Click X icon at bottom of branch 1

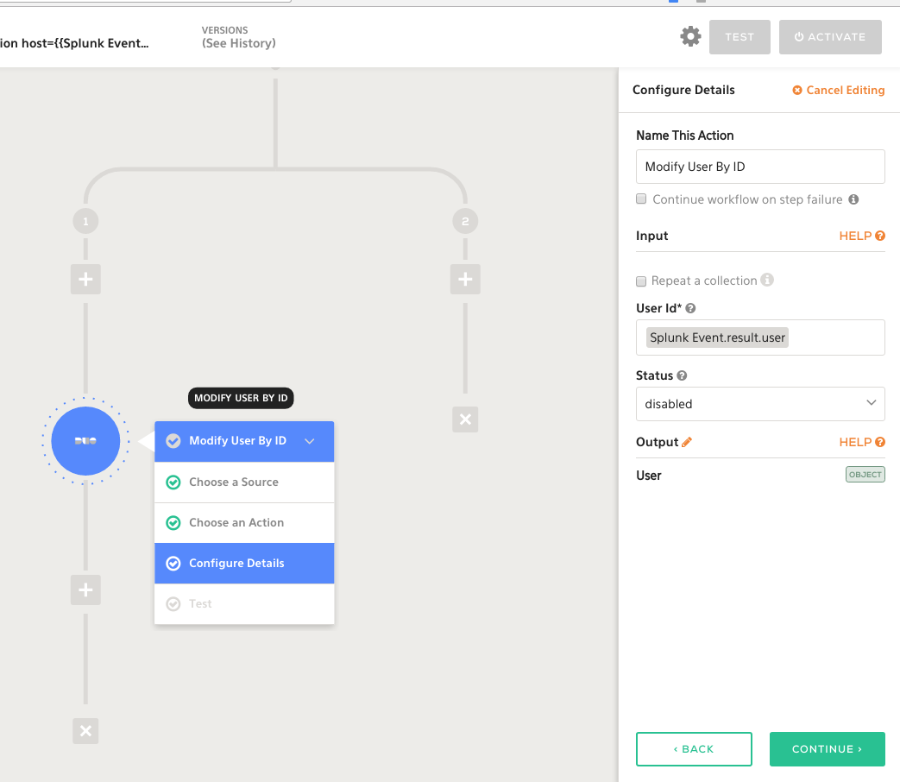(85, 731)
